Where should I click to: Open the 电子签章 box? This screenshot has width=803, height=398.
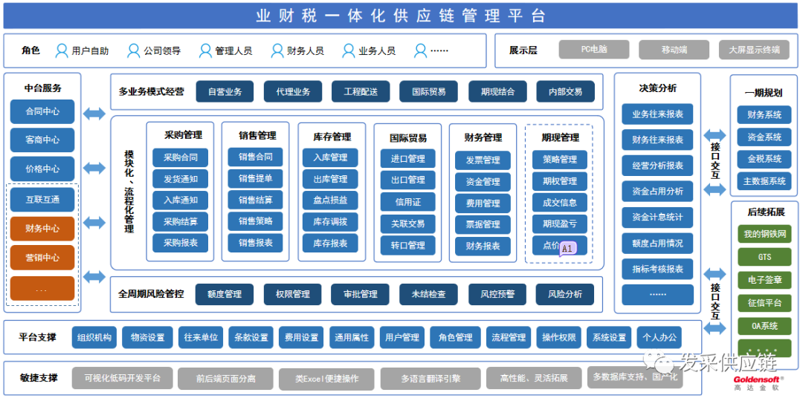pyautogui.click(x=764, y=280)
